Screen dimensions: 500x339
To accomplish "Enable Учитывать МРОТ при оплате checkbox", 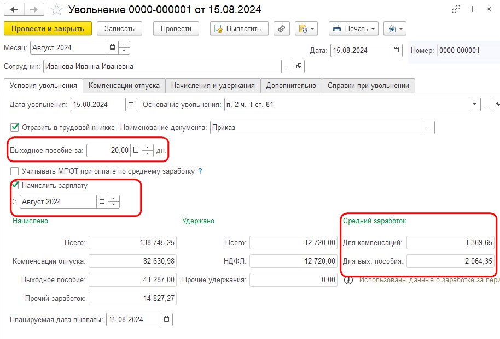I will click(x=15, y=171).
